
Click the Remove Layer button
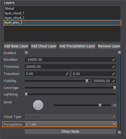[x=109, y=46]
